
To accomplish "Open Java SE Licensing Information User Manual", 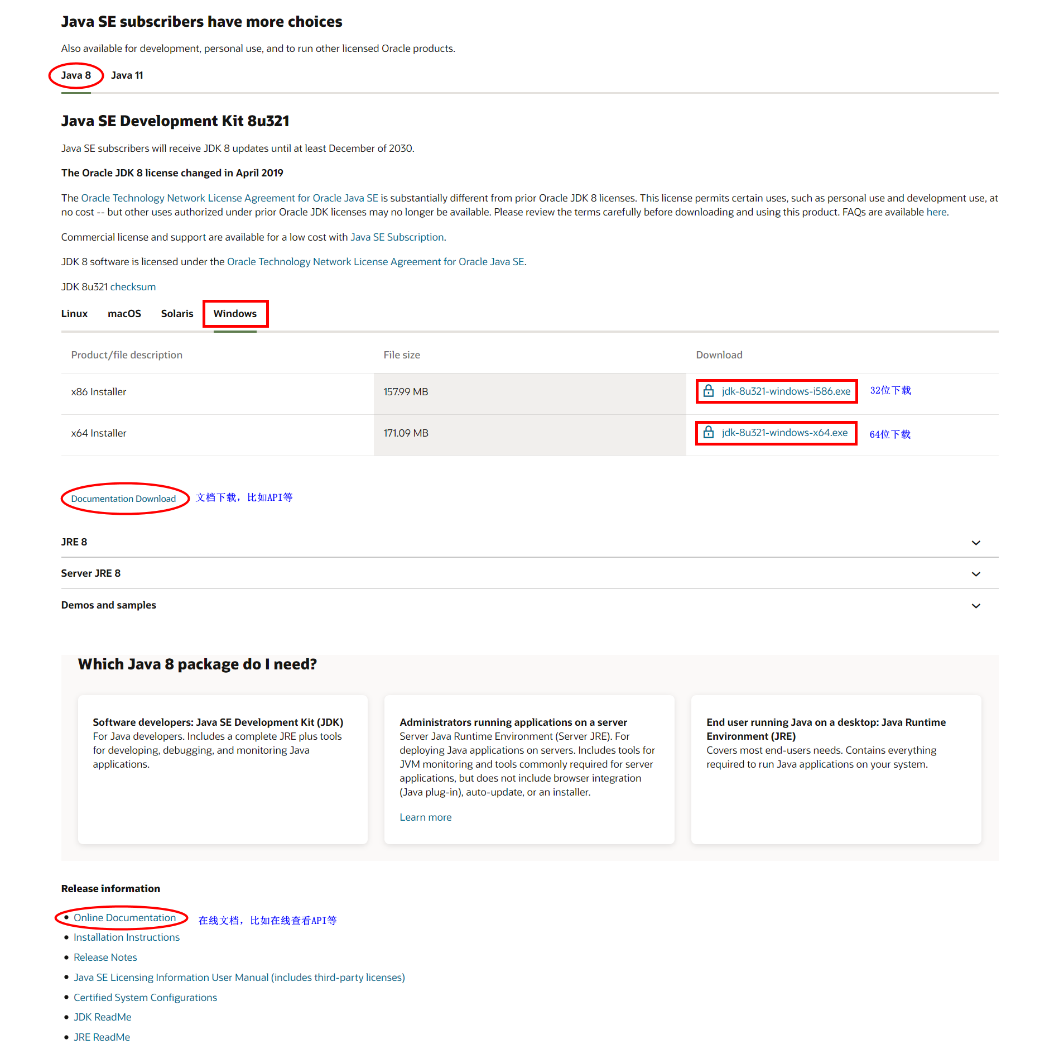I will click(239, 978).
